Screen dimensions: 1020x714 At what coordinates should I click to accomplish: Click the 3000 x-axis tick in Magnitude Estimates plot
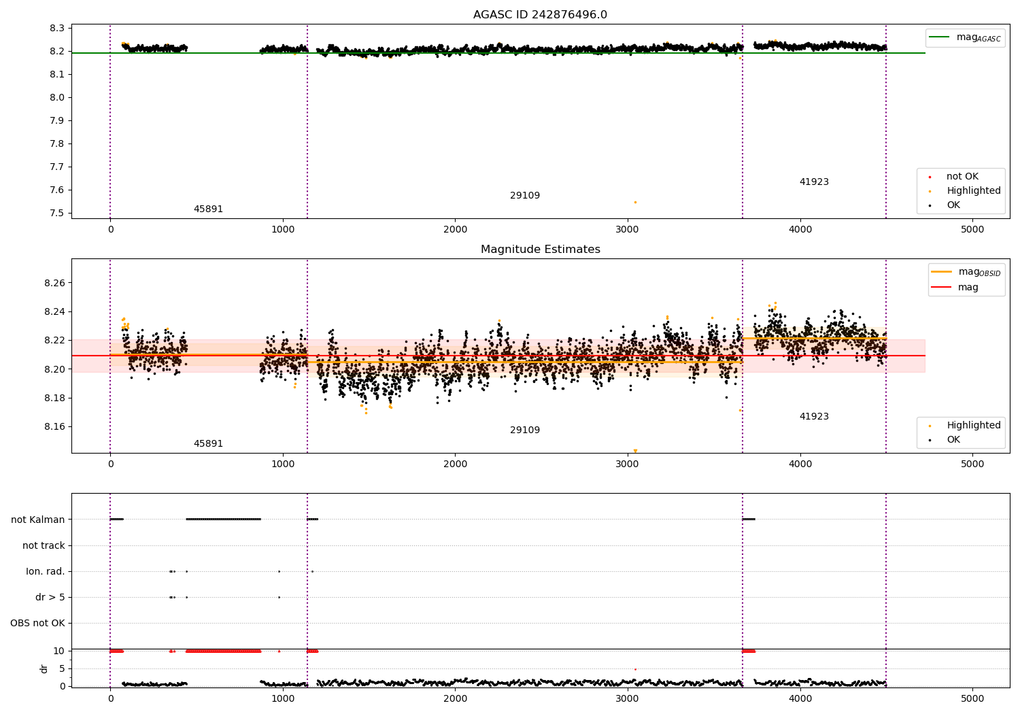coord(628,464)
